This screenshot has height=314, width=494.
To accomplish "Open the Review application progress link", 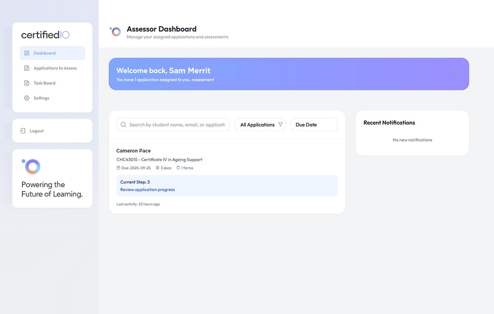I will [x=147, y=190].
